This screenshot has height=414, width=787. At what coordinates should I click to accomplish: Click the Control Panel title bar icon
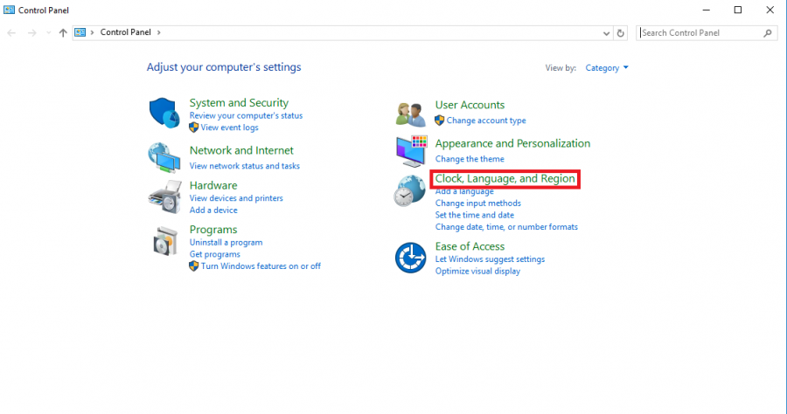pyautogui.click(x=9, y=10)
